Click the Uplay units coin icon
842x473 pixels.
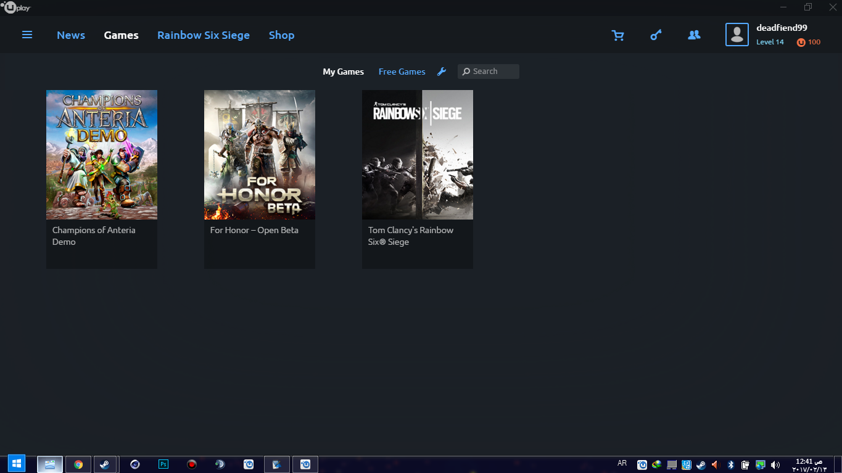pos(801,43)
